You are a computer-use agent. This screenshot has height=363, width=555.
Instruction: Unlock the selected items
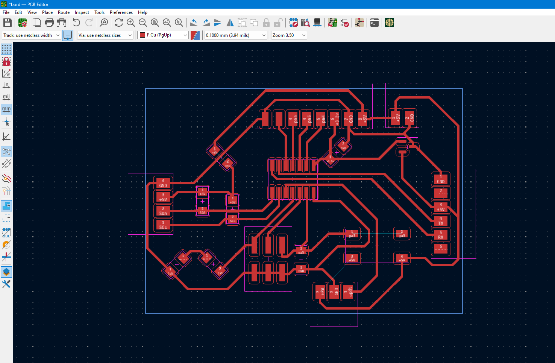pyautogui.click(x=278, y=23)
